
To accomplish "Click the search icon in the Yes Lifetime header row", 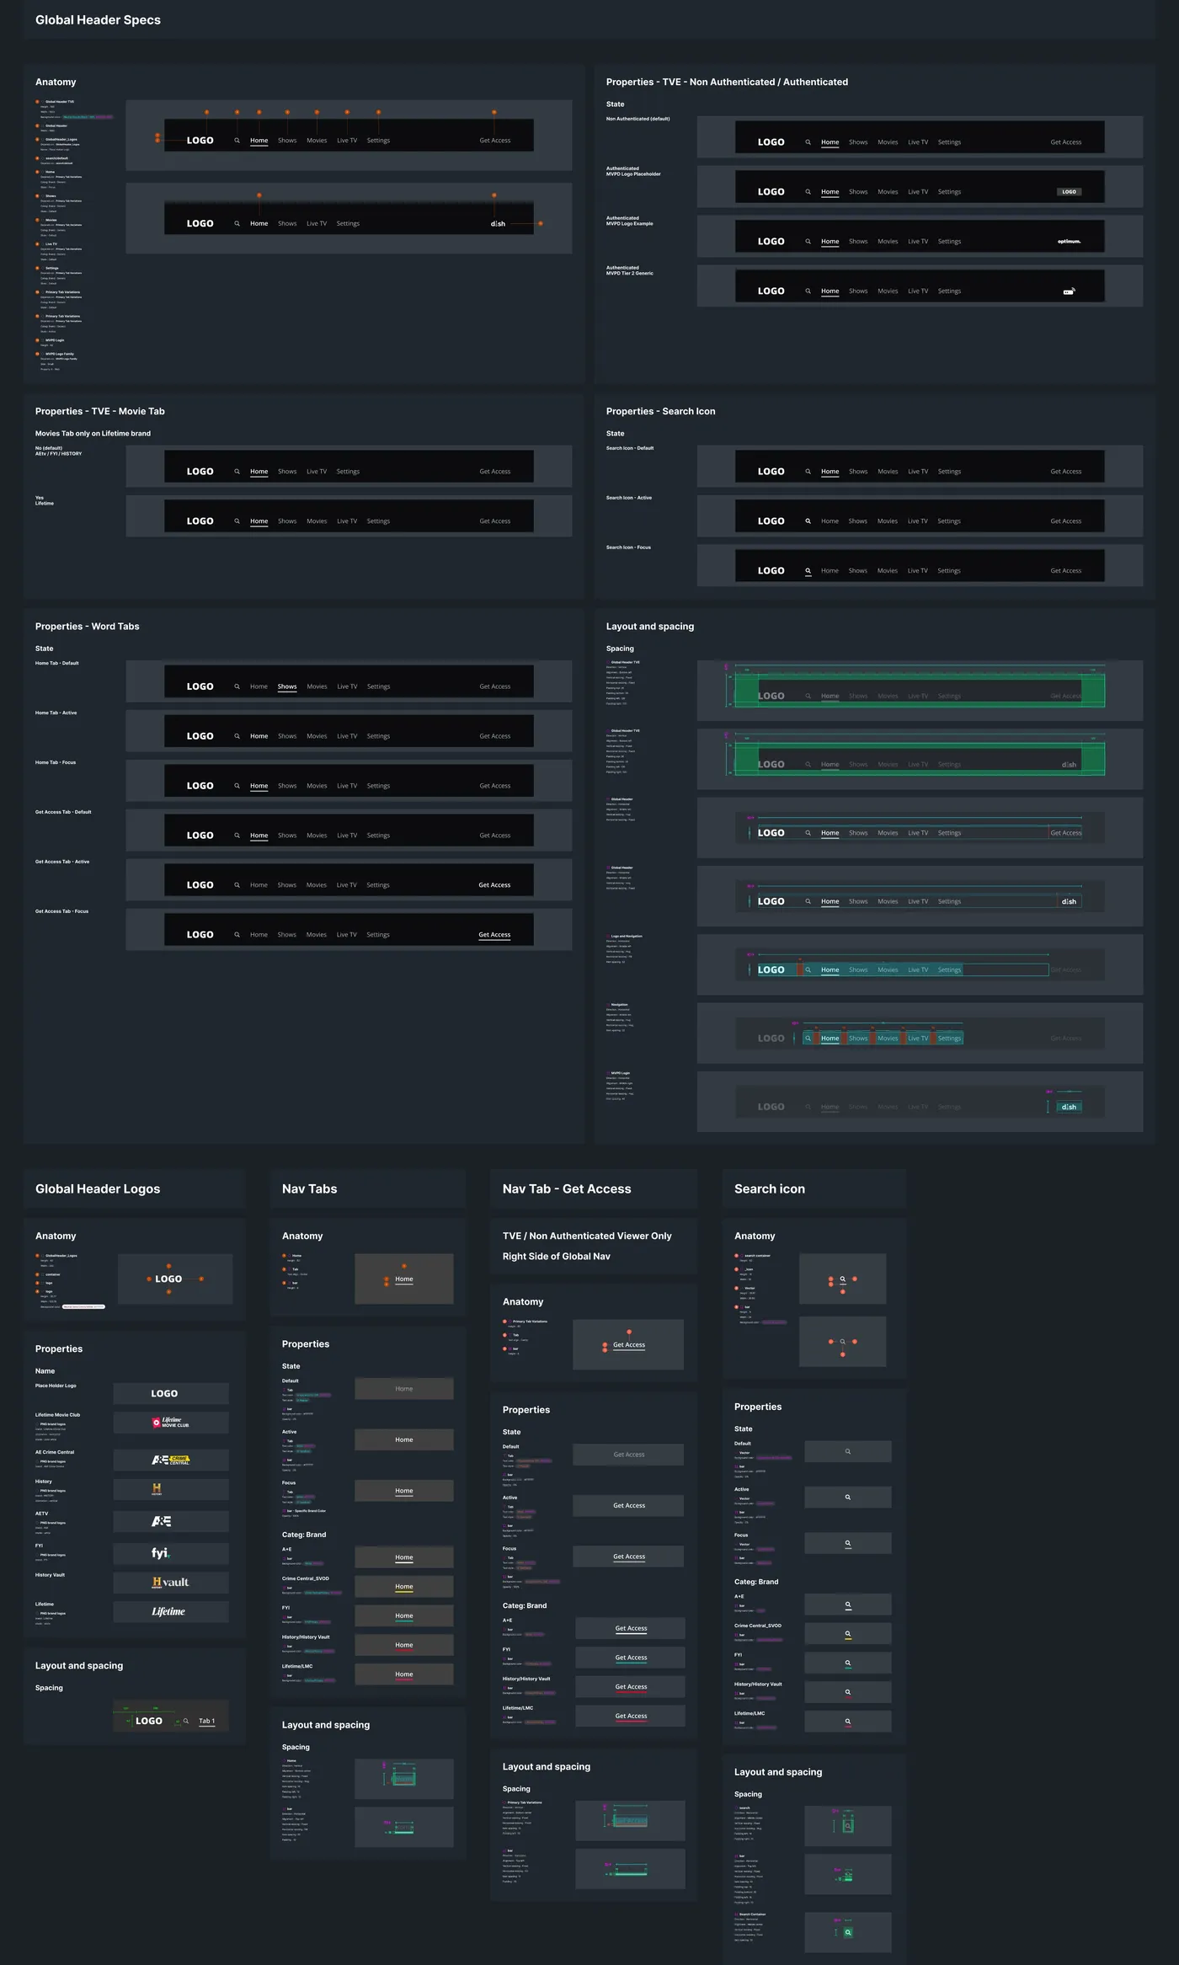I will pos(237,521).
